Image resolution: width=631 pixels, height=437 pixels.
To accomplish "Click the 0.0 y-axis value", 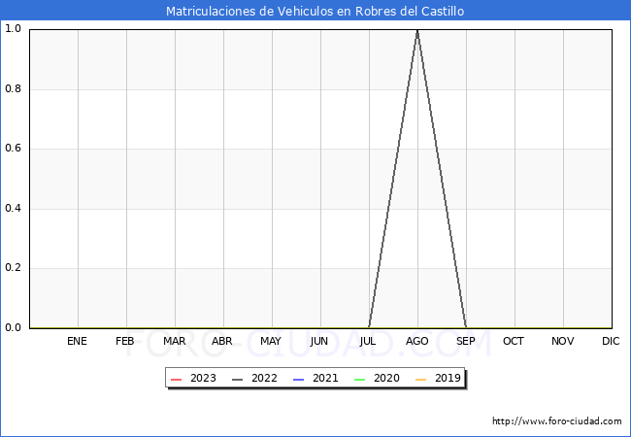I will click(13, 328).
